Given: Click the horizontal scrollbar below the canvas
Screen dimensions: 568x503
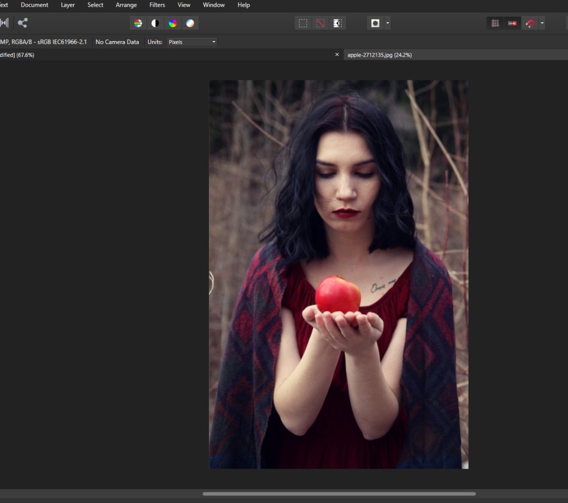Looking at the screenshot, I should click(x=338, y=494).
